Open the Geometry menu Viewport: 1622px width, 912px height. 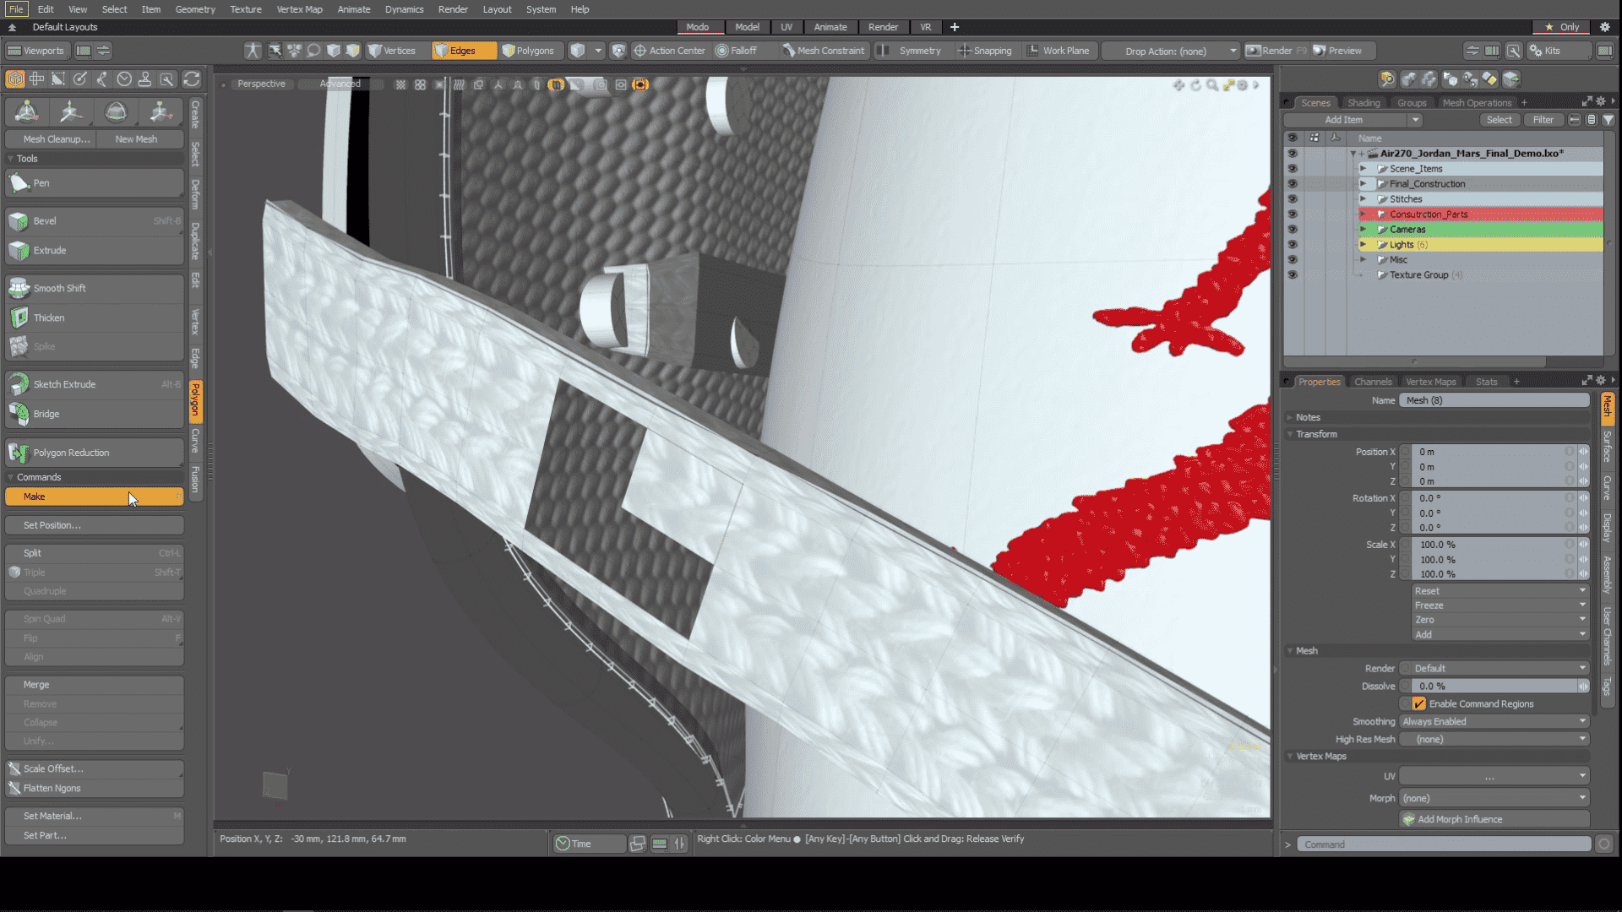coord(194,9)
